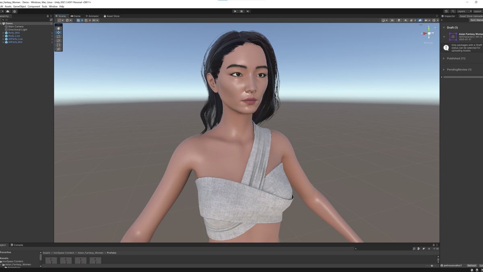Viewport: 483px width, 272px height.
Task: Expand Body_Mid in Hierarchy
Action: pos(3,33)
